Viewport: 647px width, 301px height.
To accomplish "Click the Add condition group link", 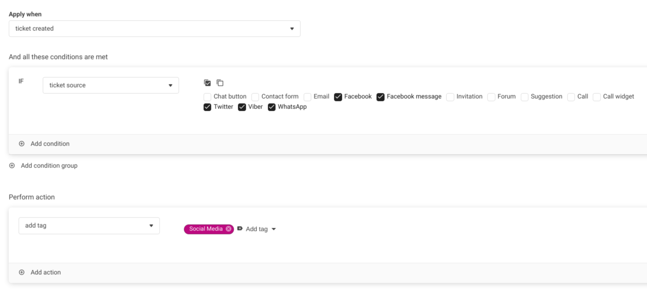I will click(49, 166).
